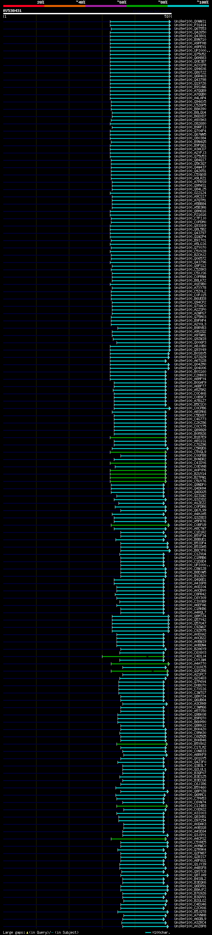Select hit label UniRef100_B9RFI3
Image resolution: width=212 pixels, height=935 pixels.
click(190, 127)
